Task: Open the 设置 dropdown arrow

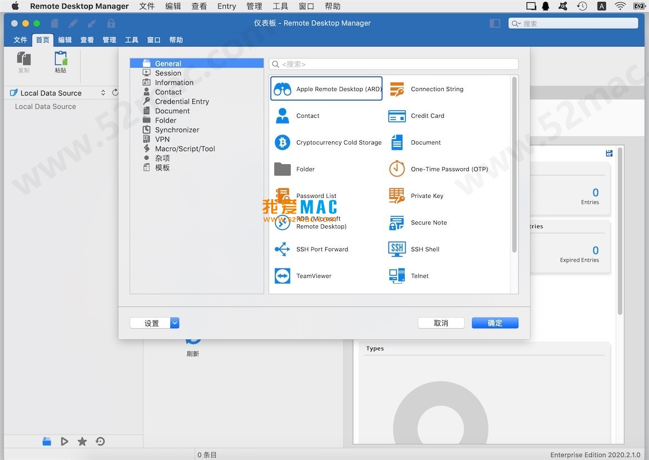Action: pos(175,323)
